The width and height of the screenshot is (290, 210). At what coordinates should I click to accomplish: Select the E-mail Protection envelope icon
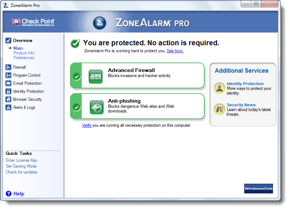click(x=8, y=83)
